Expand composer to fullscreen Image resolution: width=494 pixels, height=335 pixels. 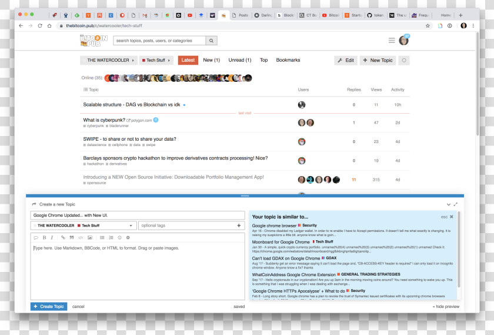456,204
